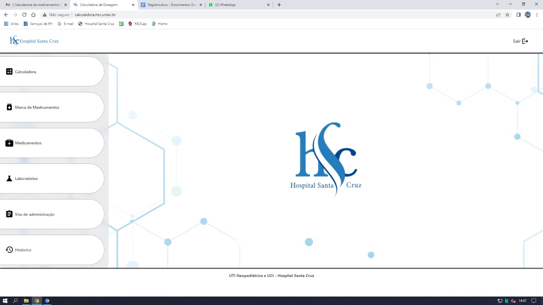
Task: Open the Chrome profile avatar
Action: 528,14
